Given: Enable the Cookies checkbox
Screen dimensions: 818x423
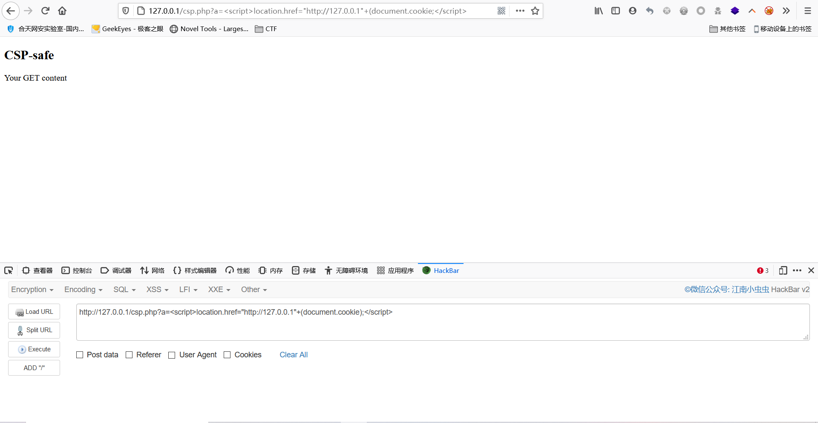Looking at the screenshot, I should 227,355.
